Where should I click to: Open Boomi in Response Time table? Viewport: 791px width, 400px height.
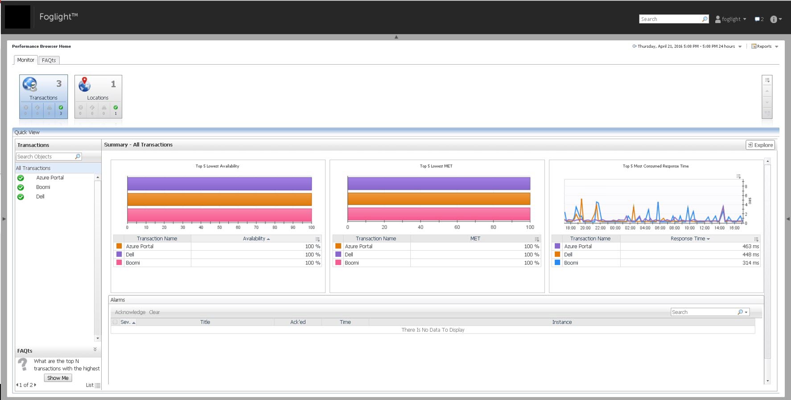(571, 263)
